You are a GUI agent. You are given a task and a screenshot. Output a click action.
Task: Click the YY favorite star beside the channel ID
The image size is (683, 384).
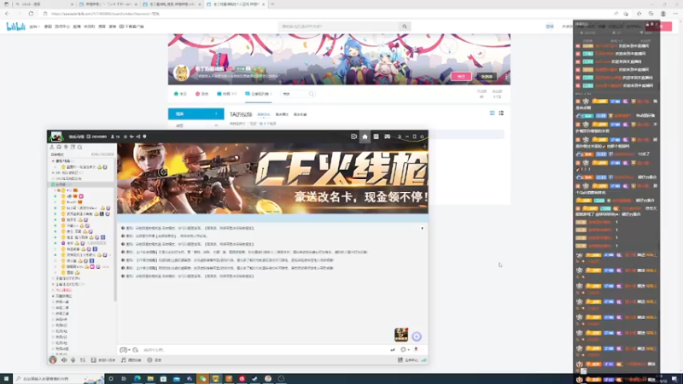[x=125, y=137]
